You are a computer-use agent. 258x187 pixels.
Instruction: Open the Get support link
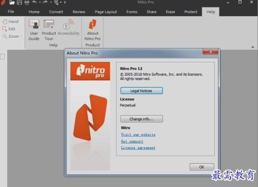pyautogui.click(x=132, y=141)
